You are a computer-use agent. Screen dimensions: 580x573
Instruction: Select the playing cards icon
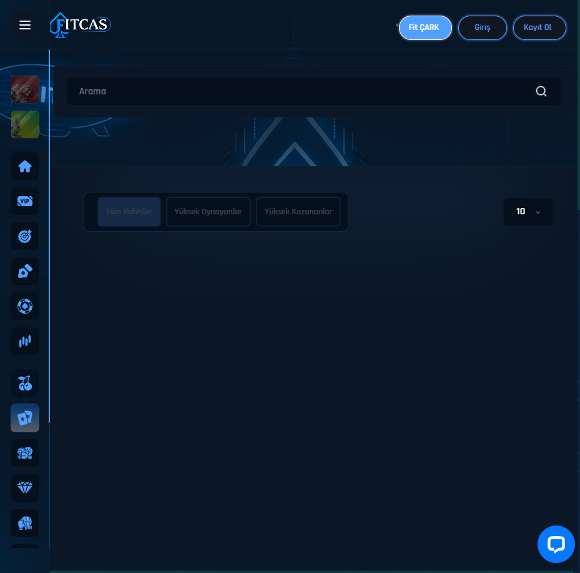click(25, 418)
